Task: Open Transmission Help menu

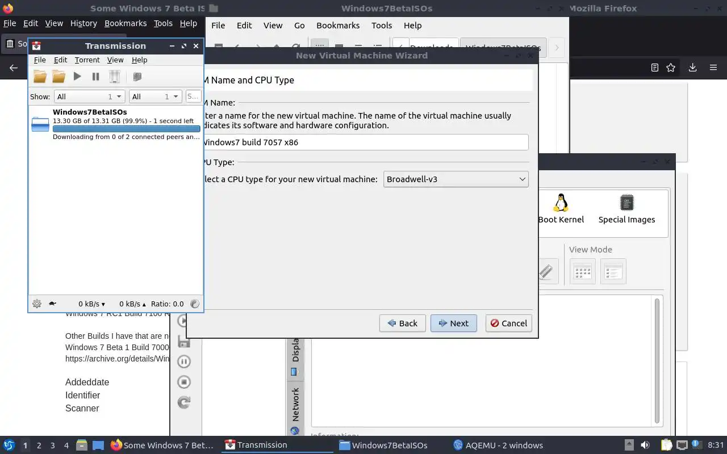Action: point(139,60)
